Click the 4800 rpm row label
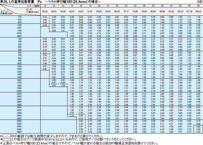Image resolution: width=203 pixels, height=145 pixels. [19, 132]
